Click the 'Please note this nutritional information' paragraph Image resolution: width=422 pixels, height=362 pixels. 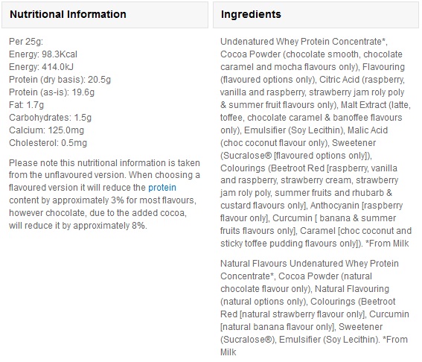click(x=104, y=194)
